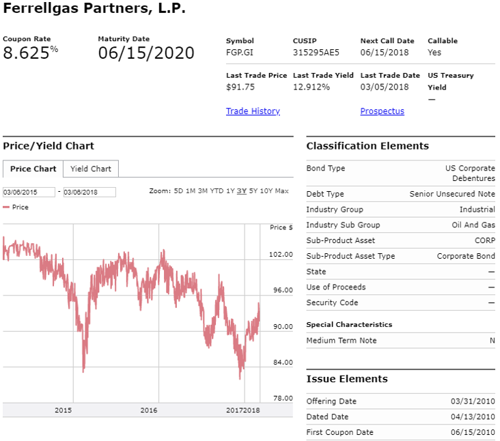500x441 pixels.
Task: Click the Last Trade Date 03/05/2018
Action: pyautogui.click(x=385, y=87)
